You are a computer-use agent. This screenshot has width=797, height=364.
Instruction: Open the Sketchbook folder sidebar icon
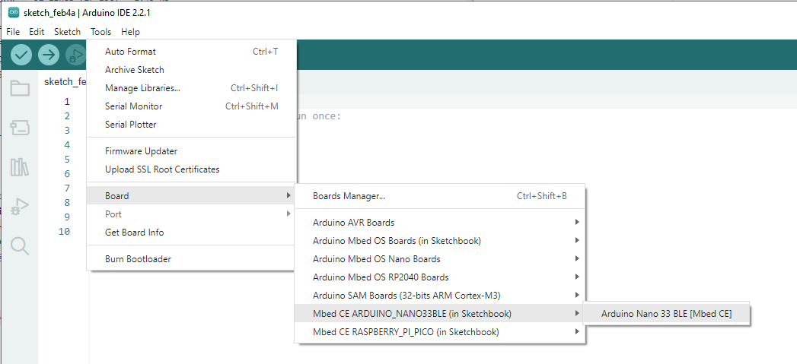tap(20, 88)
